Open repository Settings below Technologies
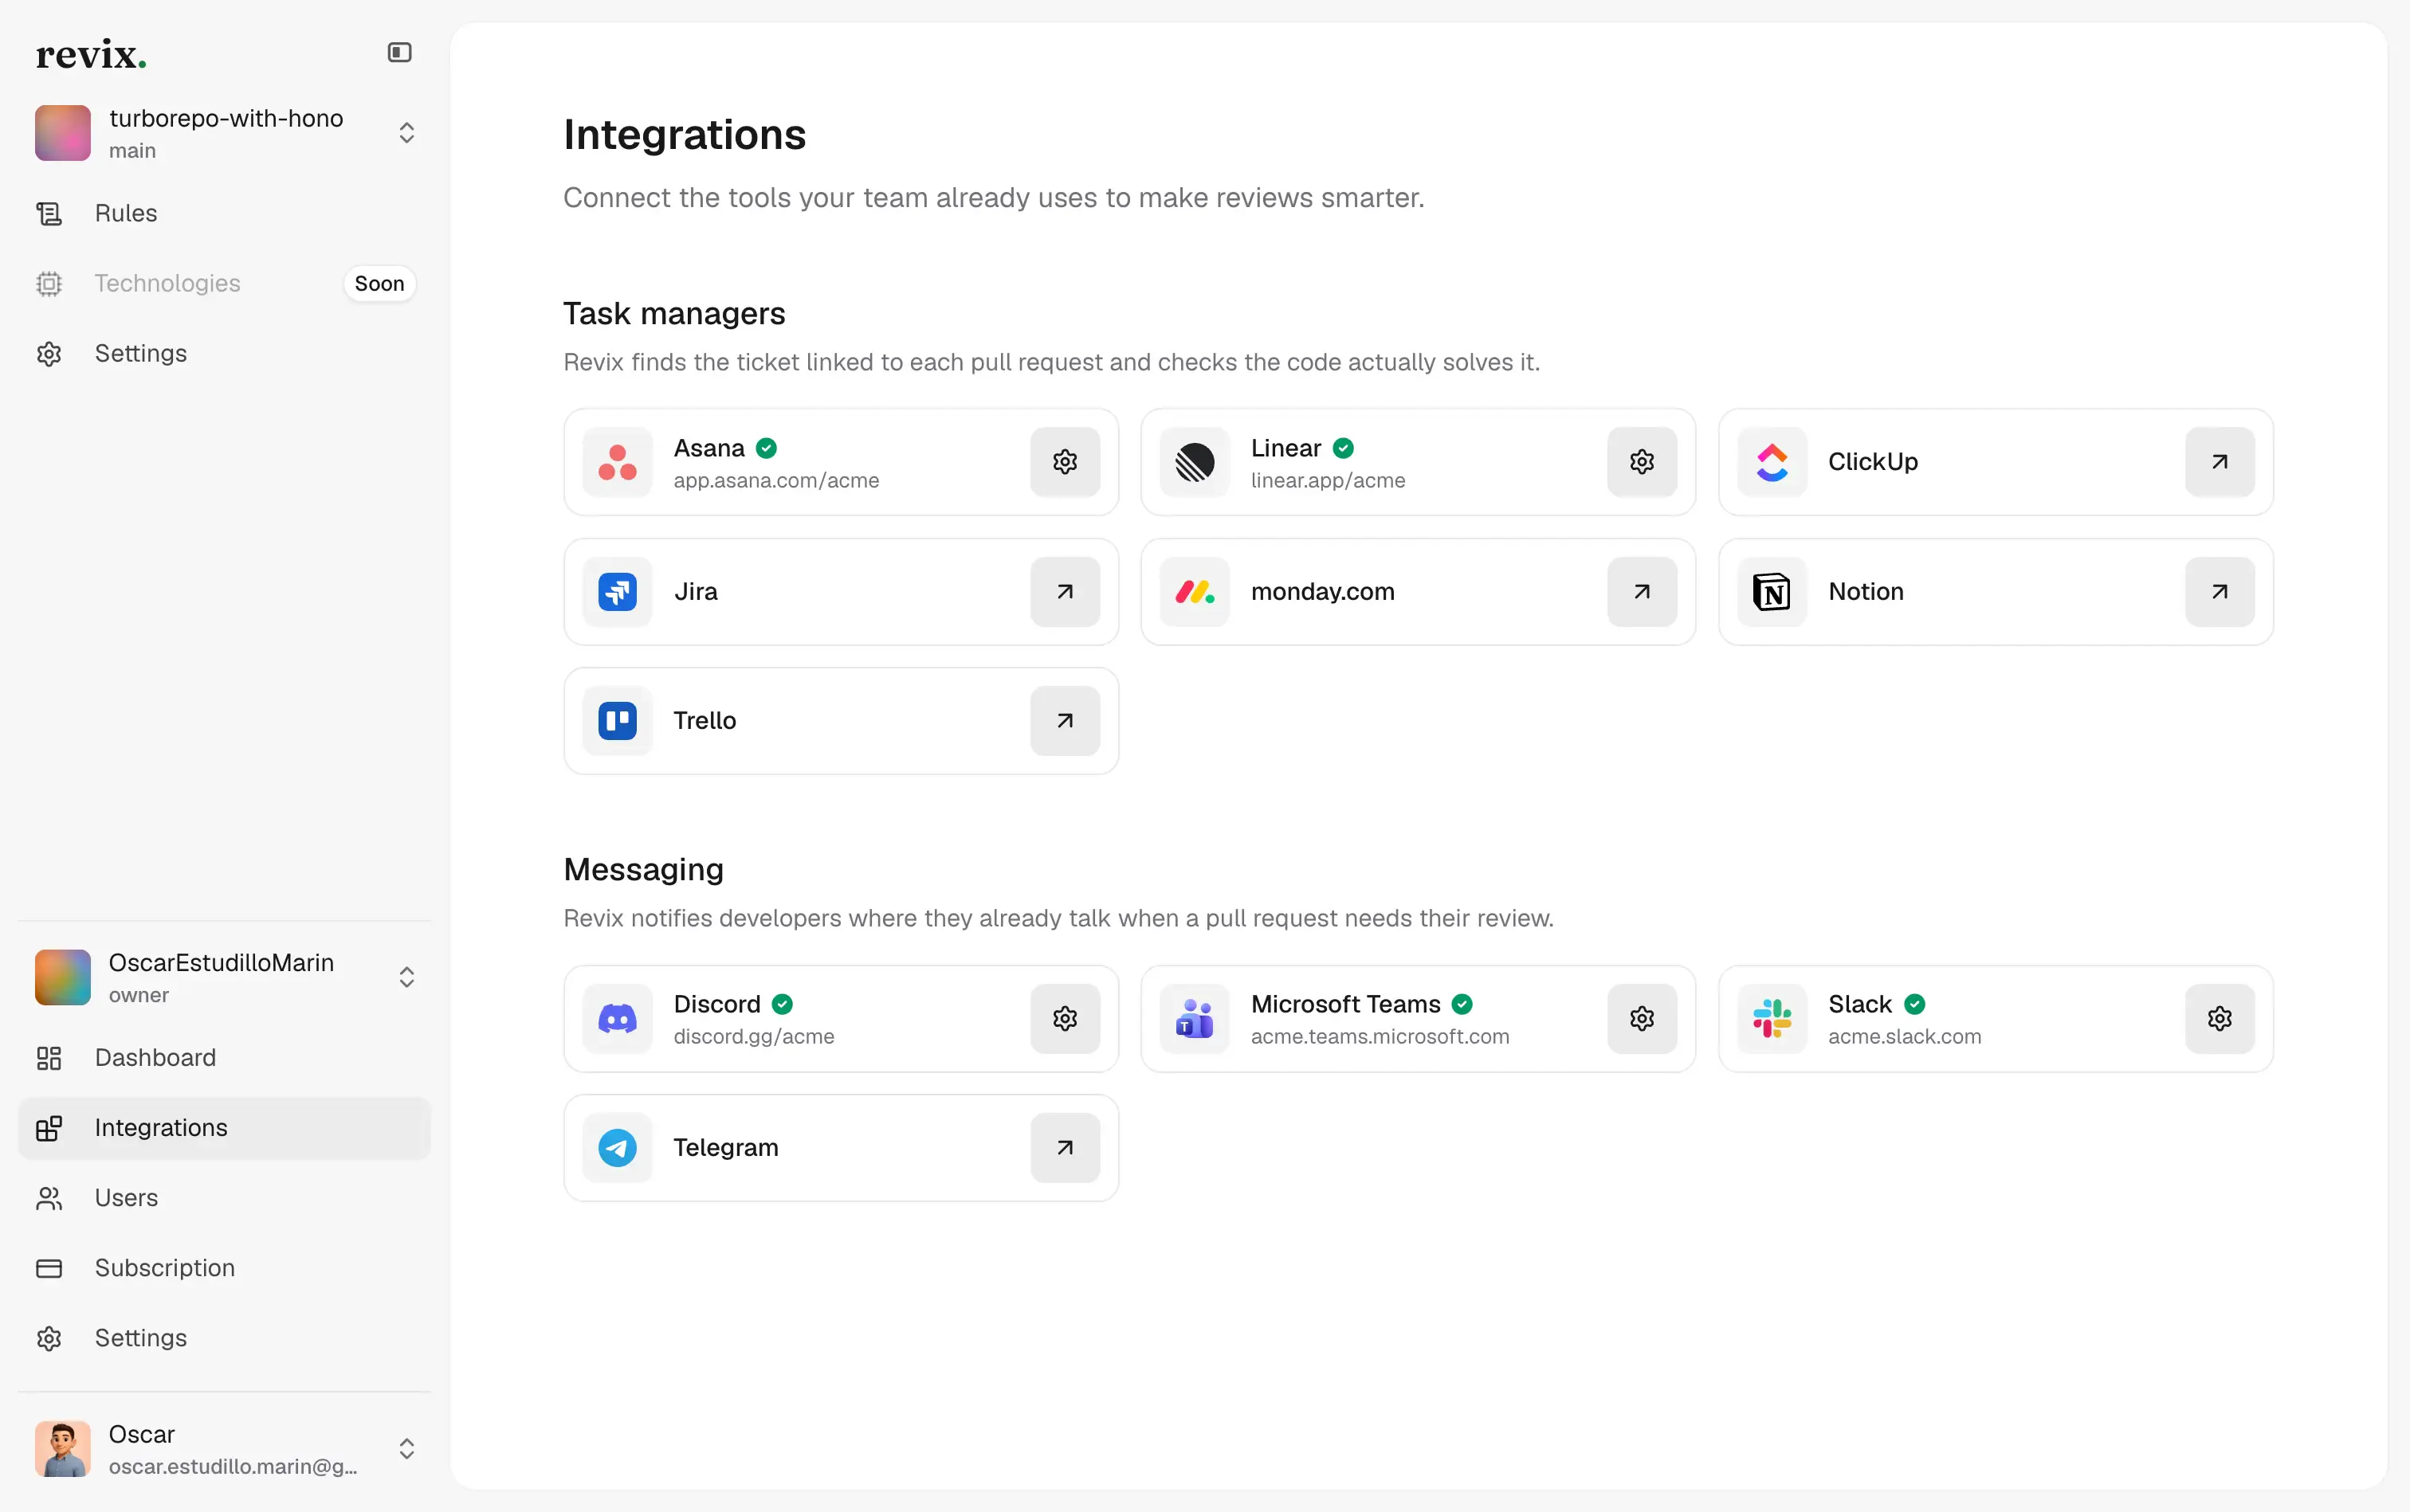The height and width of the screenshot is (1512, 2410). 224,353
